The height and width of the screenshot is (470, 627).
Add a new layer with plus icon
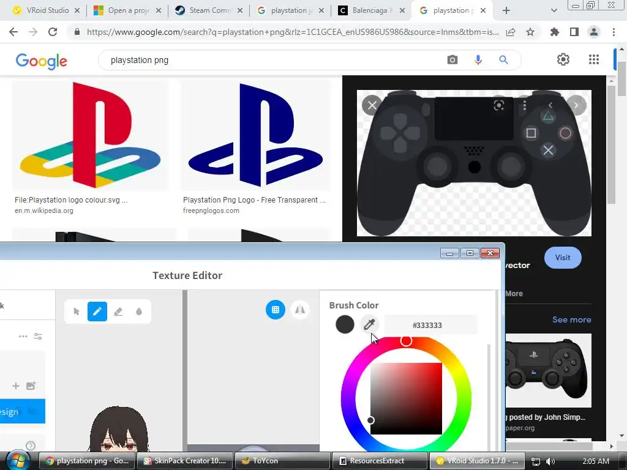point(15,386)
